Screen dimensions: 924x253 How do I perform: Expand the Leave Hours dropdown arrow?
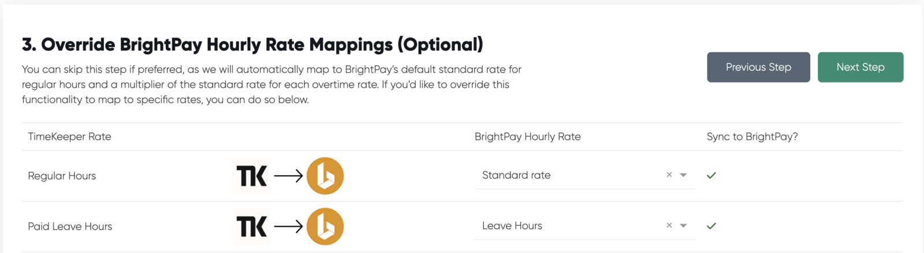pyautogui.click(x=683, y=226)
